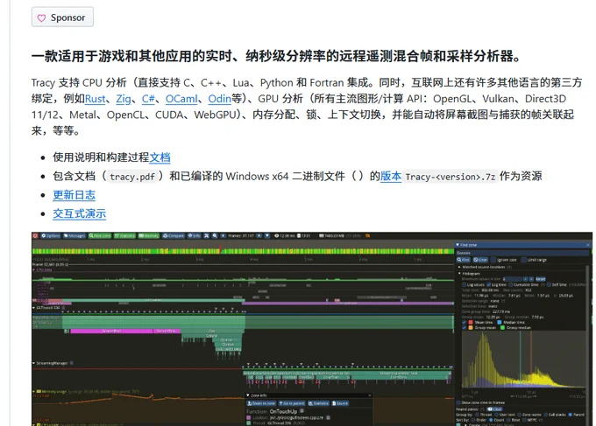Close the Find zone panel
Image resolution: width=596 pixels, height=426 pixels.
[588, 245]
